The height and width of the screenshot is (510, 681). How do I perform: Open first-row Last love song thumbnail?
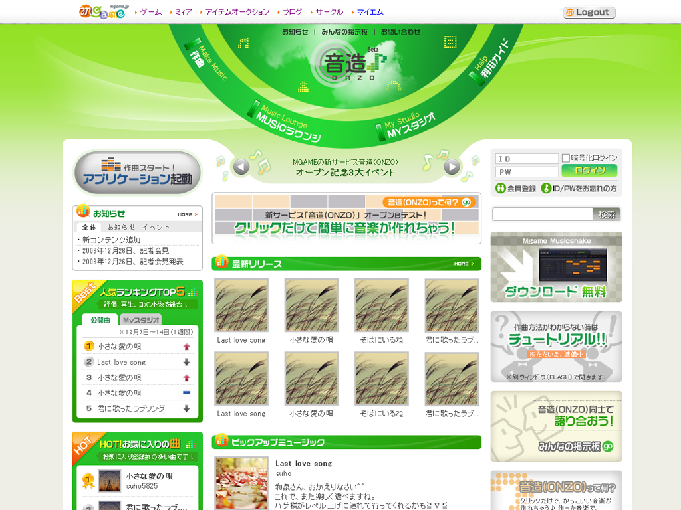241,305
